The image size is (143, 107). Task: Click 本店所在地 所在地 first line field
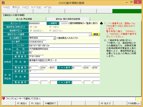click(64, 75)
